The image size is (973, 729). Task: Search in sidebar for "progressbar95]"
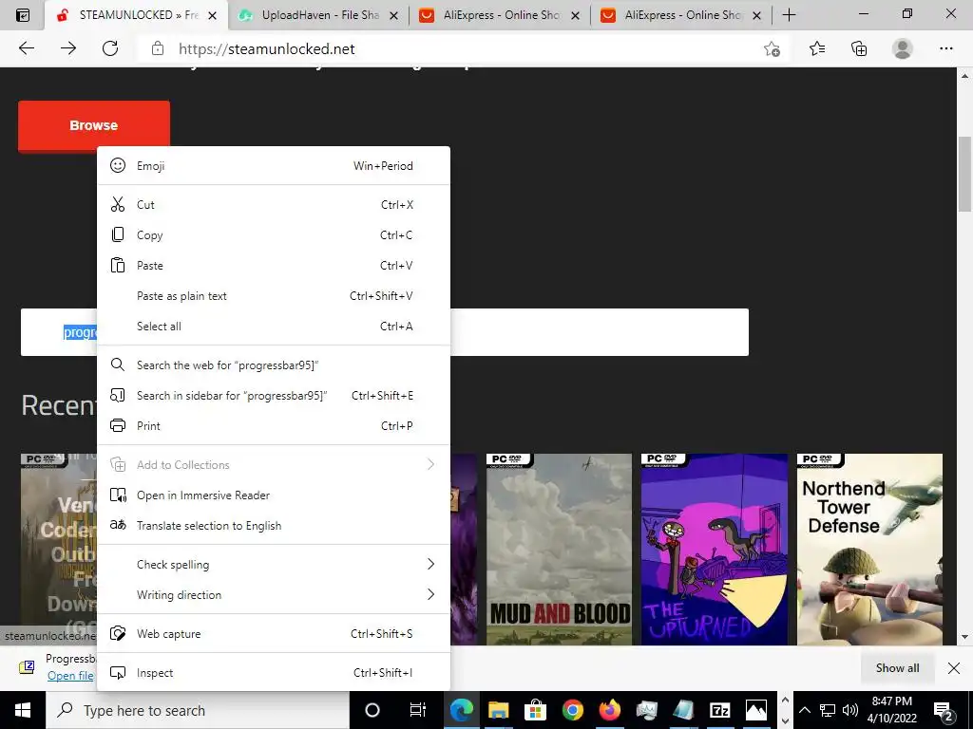(x=274, y=396)
